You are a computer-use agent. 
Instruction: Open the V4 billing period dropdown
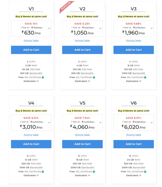49,123
